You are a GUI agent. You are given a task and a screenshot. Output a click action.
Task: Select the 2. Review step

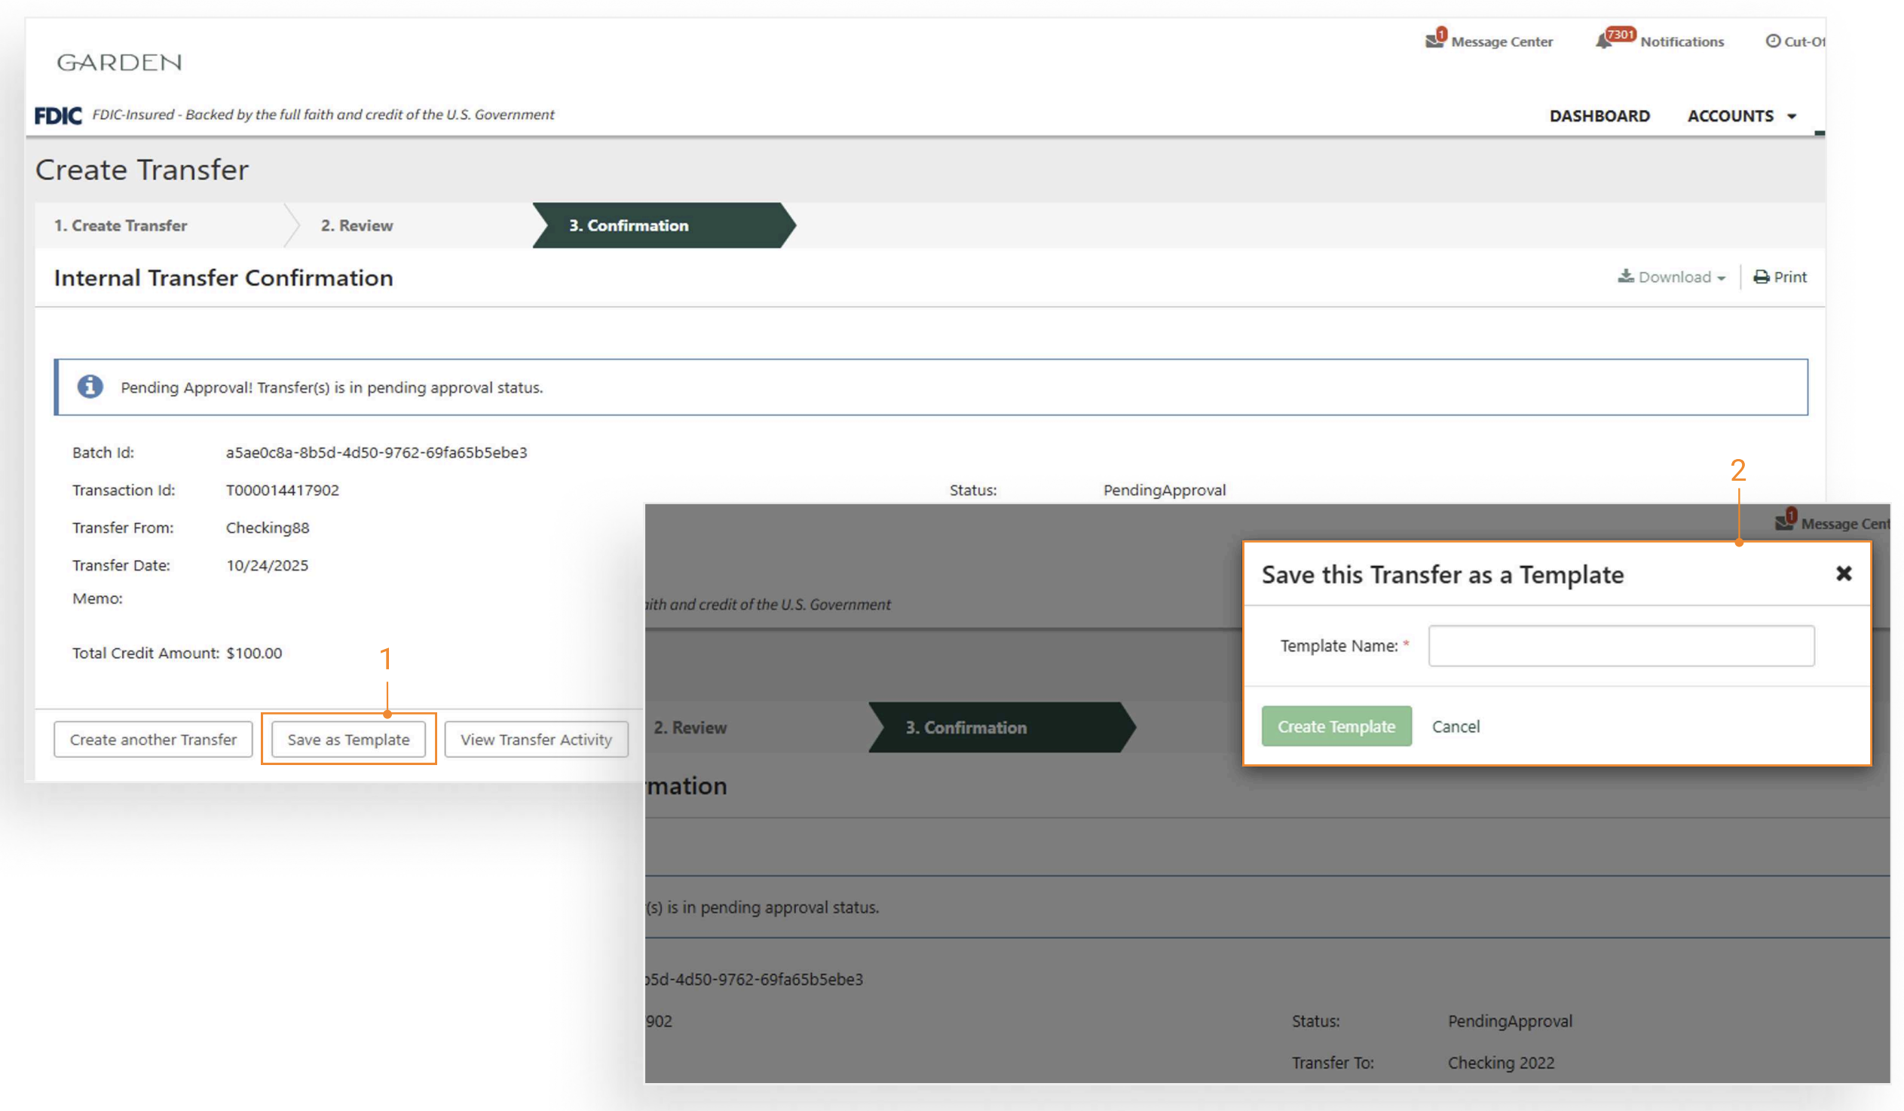[x=357, y=225]
